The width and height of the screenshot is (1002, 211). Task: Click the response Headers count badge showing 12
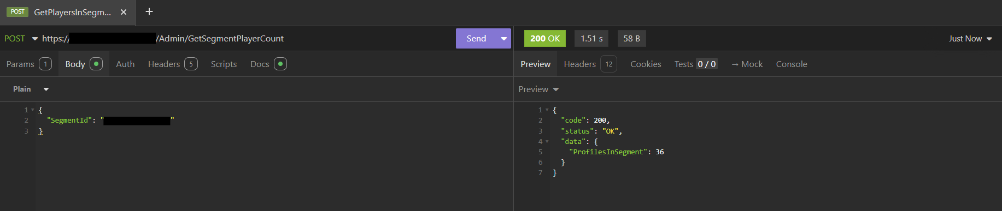(608, 64)
